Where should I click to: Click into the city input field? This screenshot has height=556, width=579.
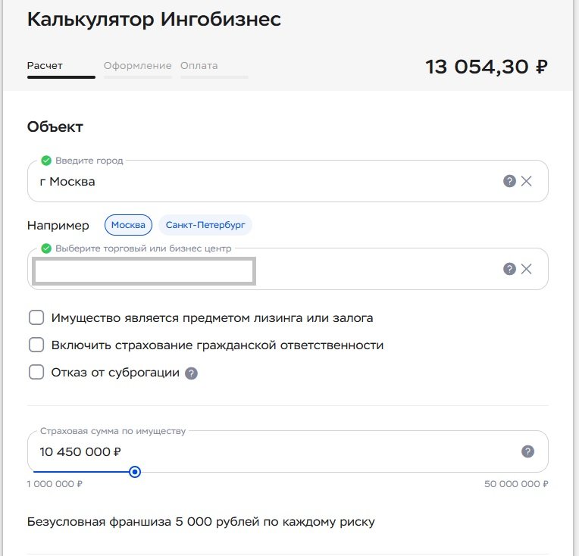tap(265, 182)
